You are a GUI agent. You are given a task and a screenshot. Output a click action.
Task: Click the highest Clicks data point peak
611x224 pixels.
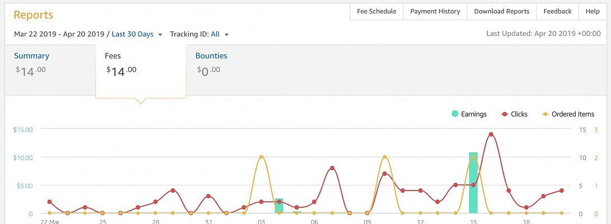(x=491, y=134)
